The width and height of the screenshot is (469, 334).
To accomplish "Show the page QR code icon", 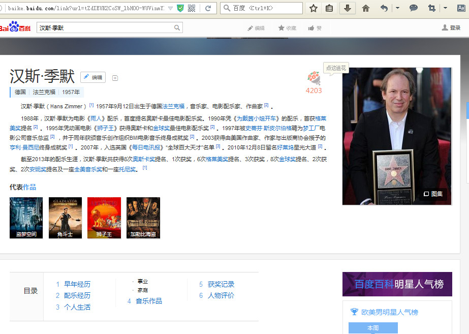I will point(192,8).
